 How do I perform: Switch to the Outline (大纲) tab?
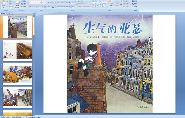pyautogui.click(x=9, y=14)
